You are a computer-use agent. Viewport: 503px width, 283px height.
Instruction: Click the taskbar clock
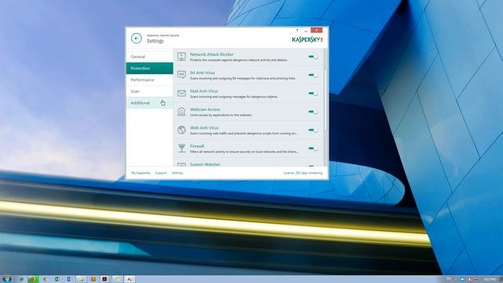tap(490, 279)
